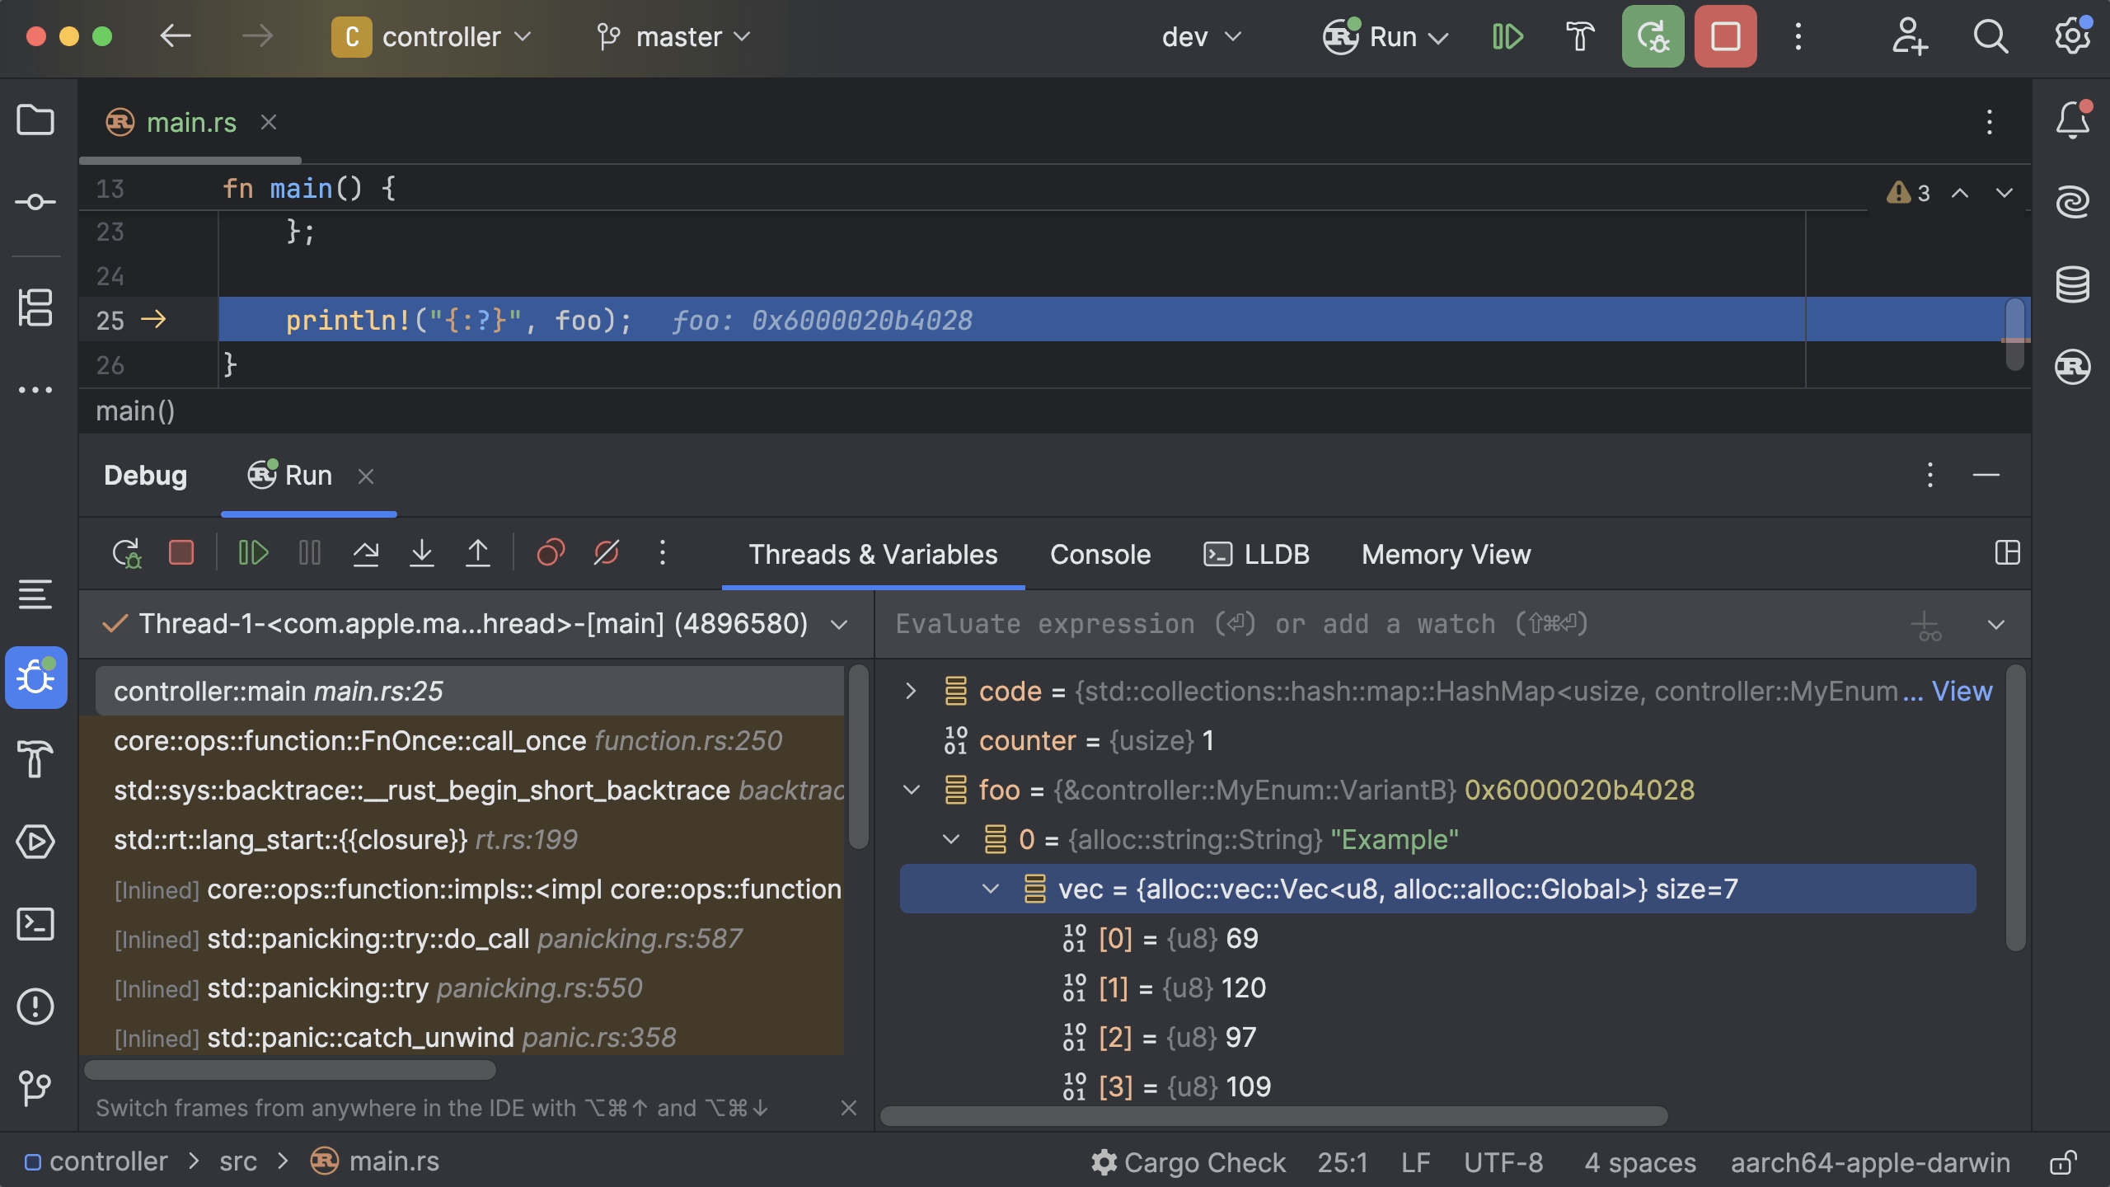This screenshot has width=2110, height=1187.
Task: Expand the code HashMap variable
Action: (x=911, y=691)
